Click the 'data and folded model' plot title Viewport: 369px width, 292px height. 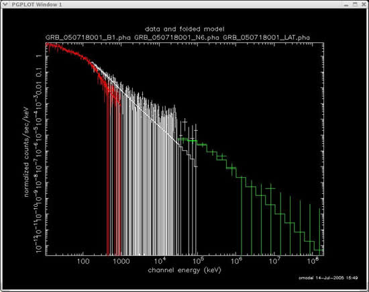[x=184, y=29]
